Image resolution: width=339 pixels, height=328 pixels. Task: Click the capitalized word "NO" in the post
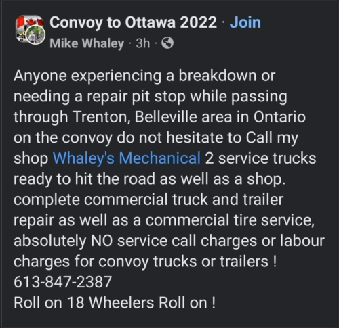(x=102, y=241)
